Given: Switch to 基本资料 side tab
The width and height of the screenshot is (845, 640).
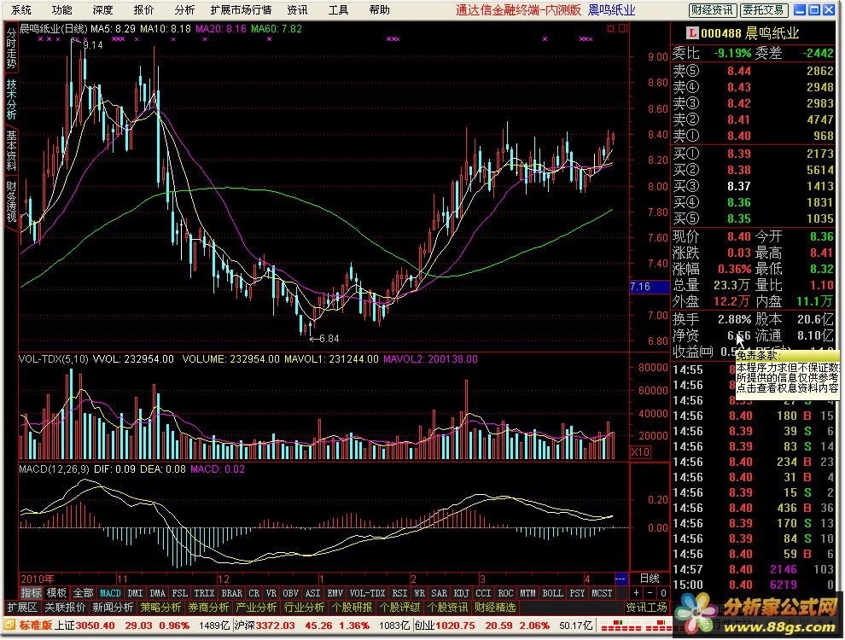Looking at the screenshot, I should 11,151.
